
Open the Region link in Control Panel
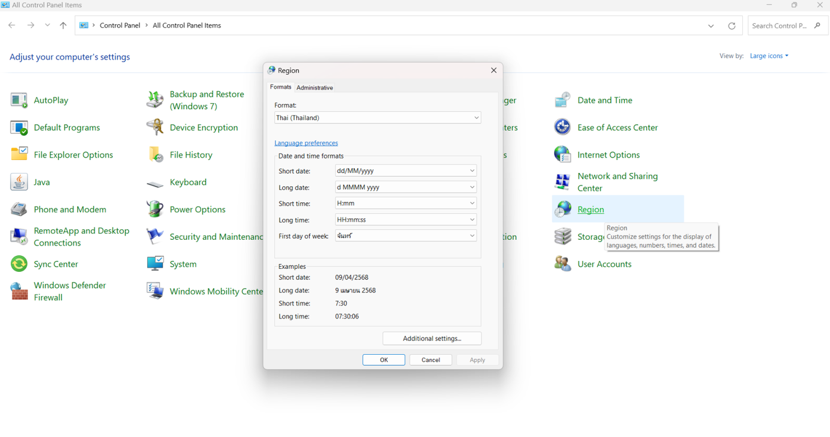(x=591, y=210)
